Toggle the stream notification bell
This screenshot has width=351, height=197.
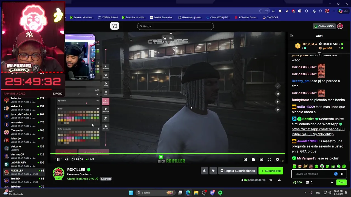pos(204,171)
